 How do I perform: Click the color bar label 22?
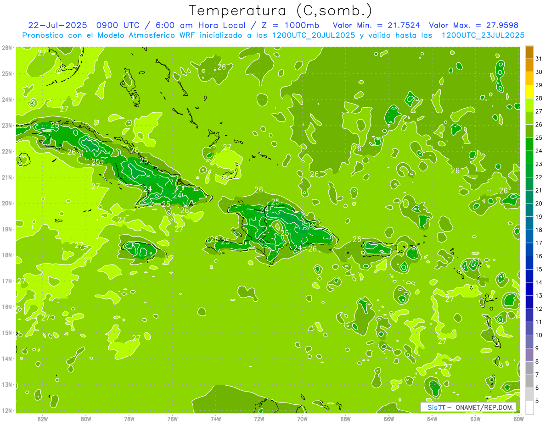539,177
